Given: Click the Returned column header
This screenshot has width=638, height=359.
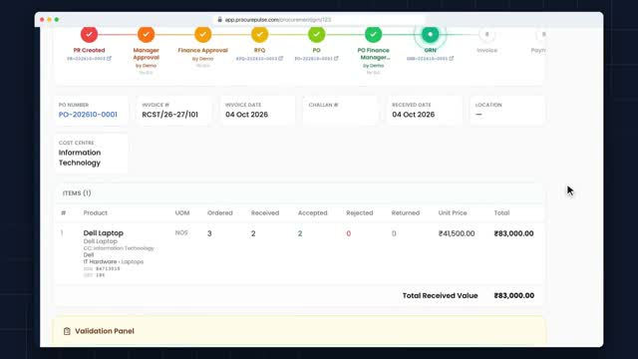Looking at the screenshot, I should click(406, 212).
